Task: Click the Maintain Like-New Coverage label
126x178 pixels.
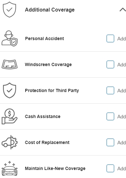Action: point(55,168)
